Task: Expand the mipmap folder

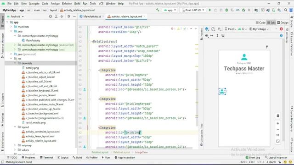Action: 15,145
